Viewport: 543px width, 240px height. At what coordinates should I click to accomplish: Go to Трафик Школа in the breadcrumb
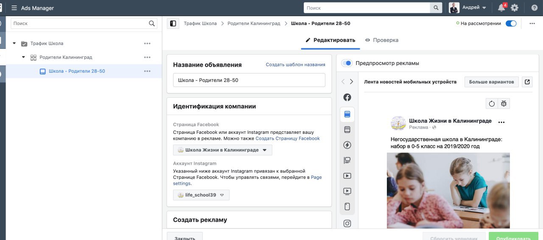pos(200,24)
